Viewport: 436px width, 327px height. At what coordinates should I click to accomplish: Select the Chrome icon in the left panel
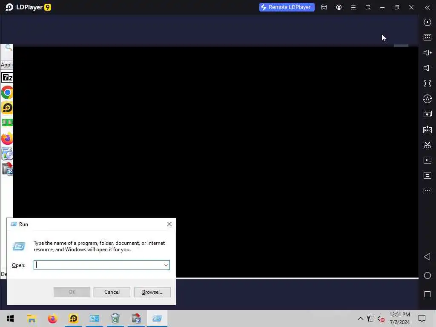pyautogui.click(x=7, y=92)
